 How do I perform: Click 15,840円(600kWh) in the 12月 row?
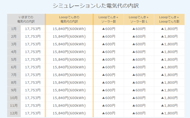69,113
